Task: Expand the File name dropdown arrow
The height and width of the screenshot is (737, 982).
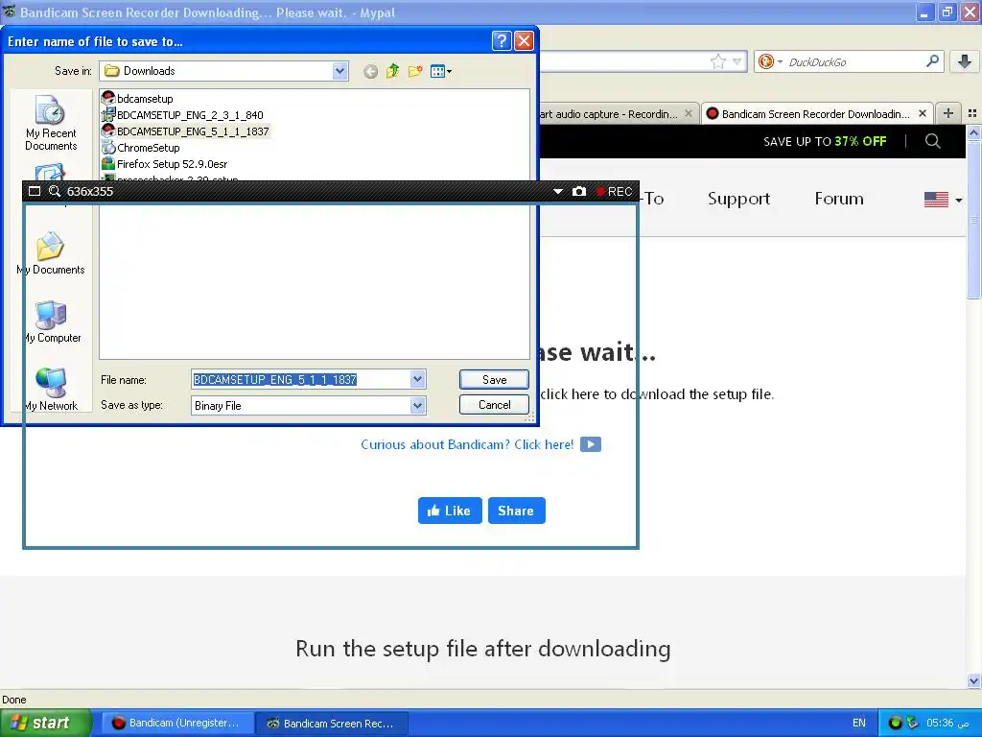Action: (x=418, y=379)
